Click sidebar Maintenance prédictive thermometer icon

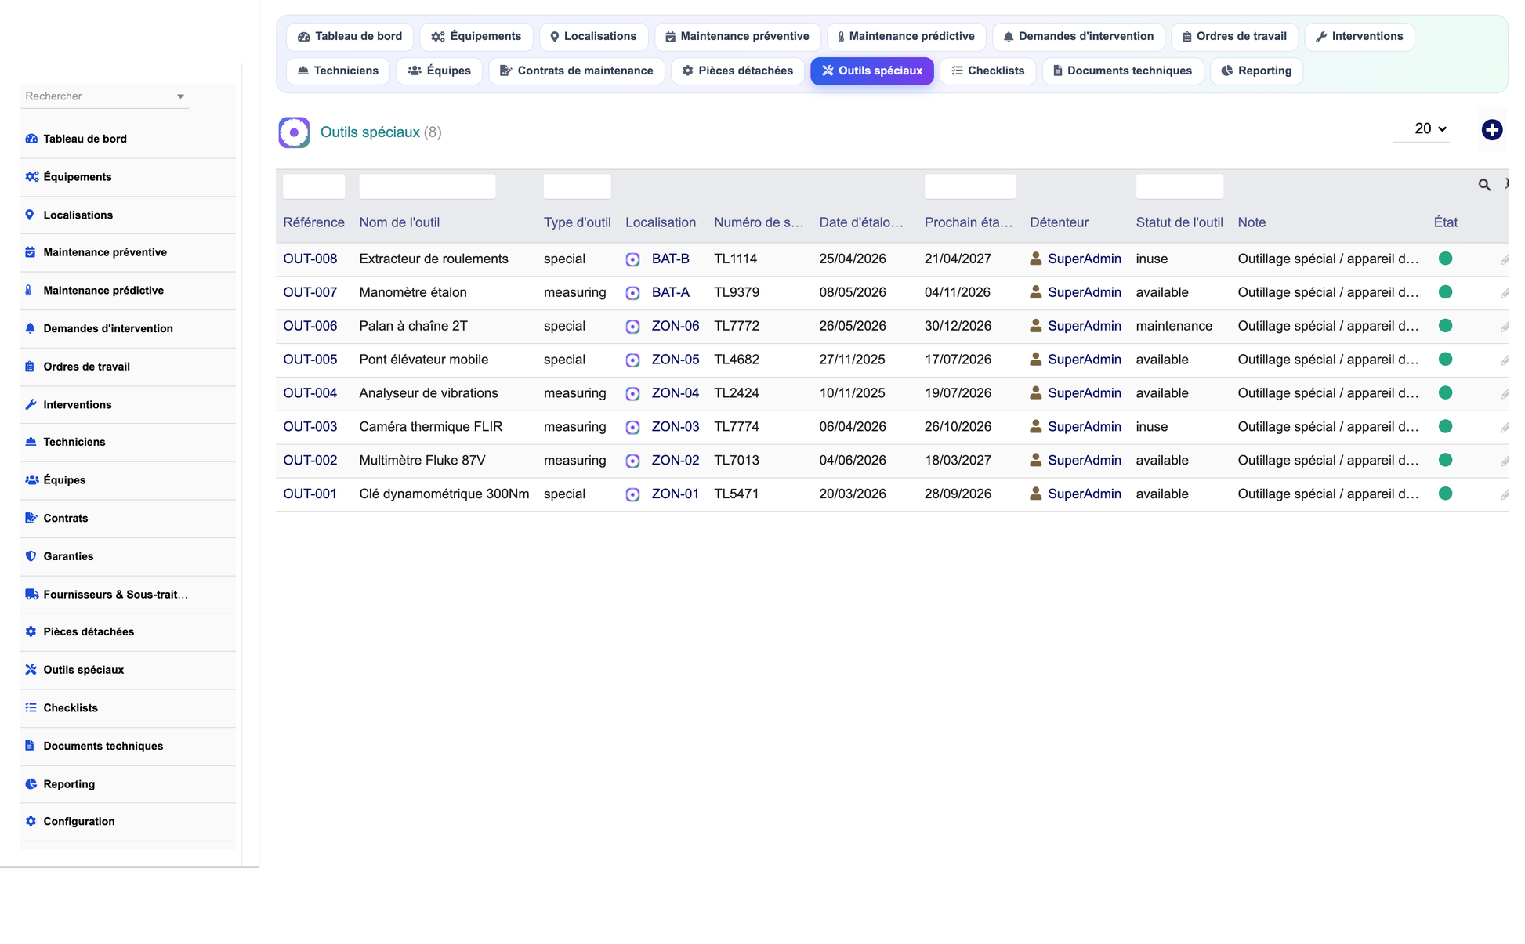pos(29,291)
